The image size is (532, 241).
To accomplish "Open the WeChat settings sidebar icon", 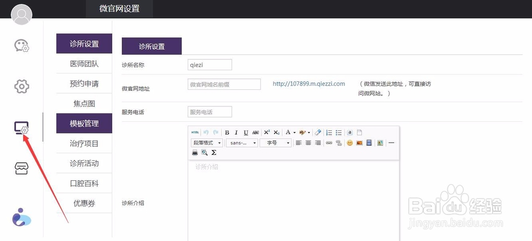I will pos(22,46).
